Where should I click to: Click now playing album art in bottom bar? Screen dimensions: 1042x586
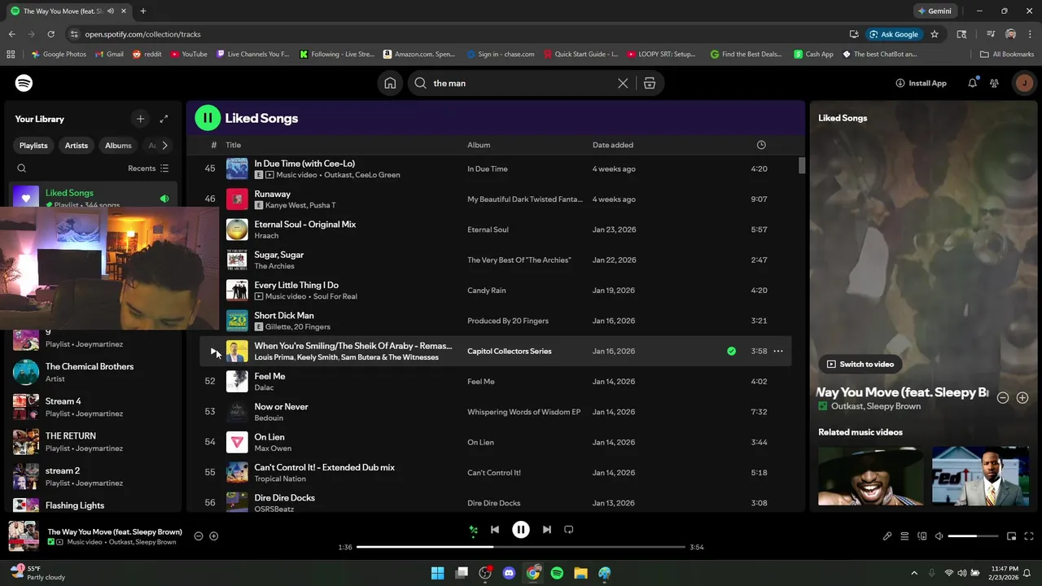pos(24,536)
